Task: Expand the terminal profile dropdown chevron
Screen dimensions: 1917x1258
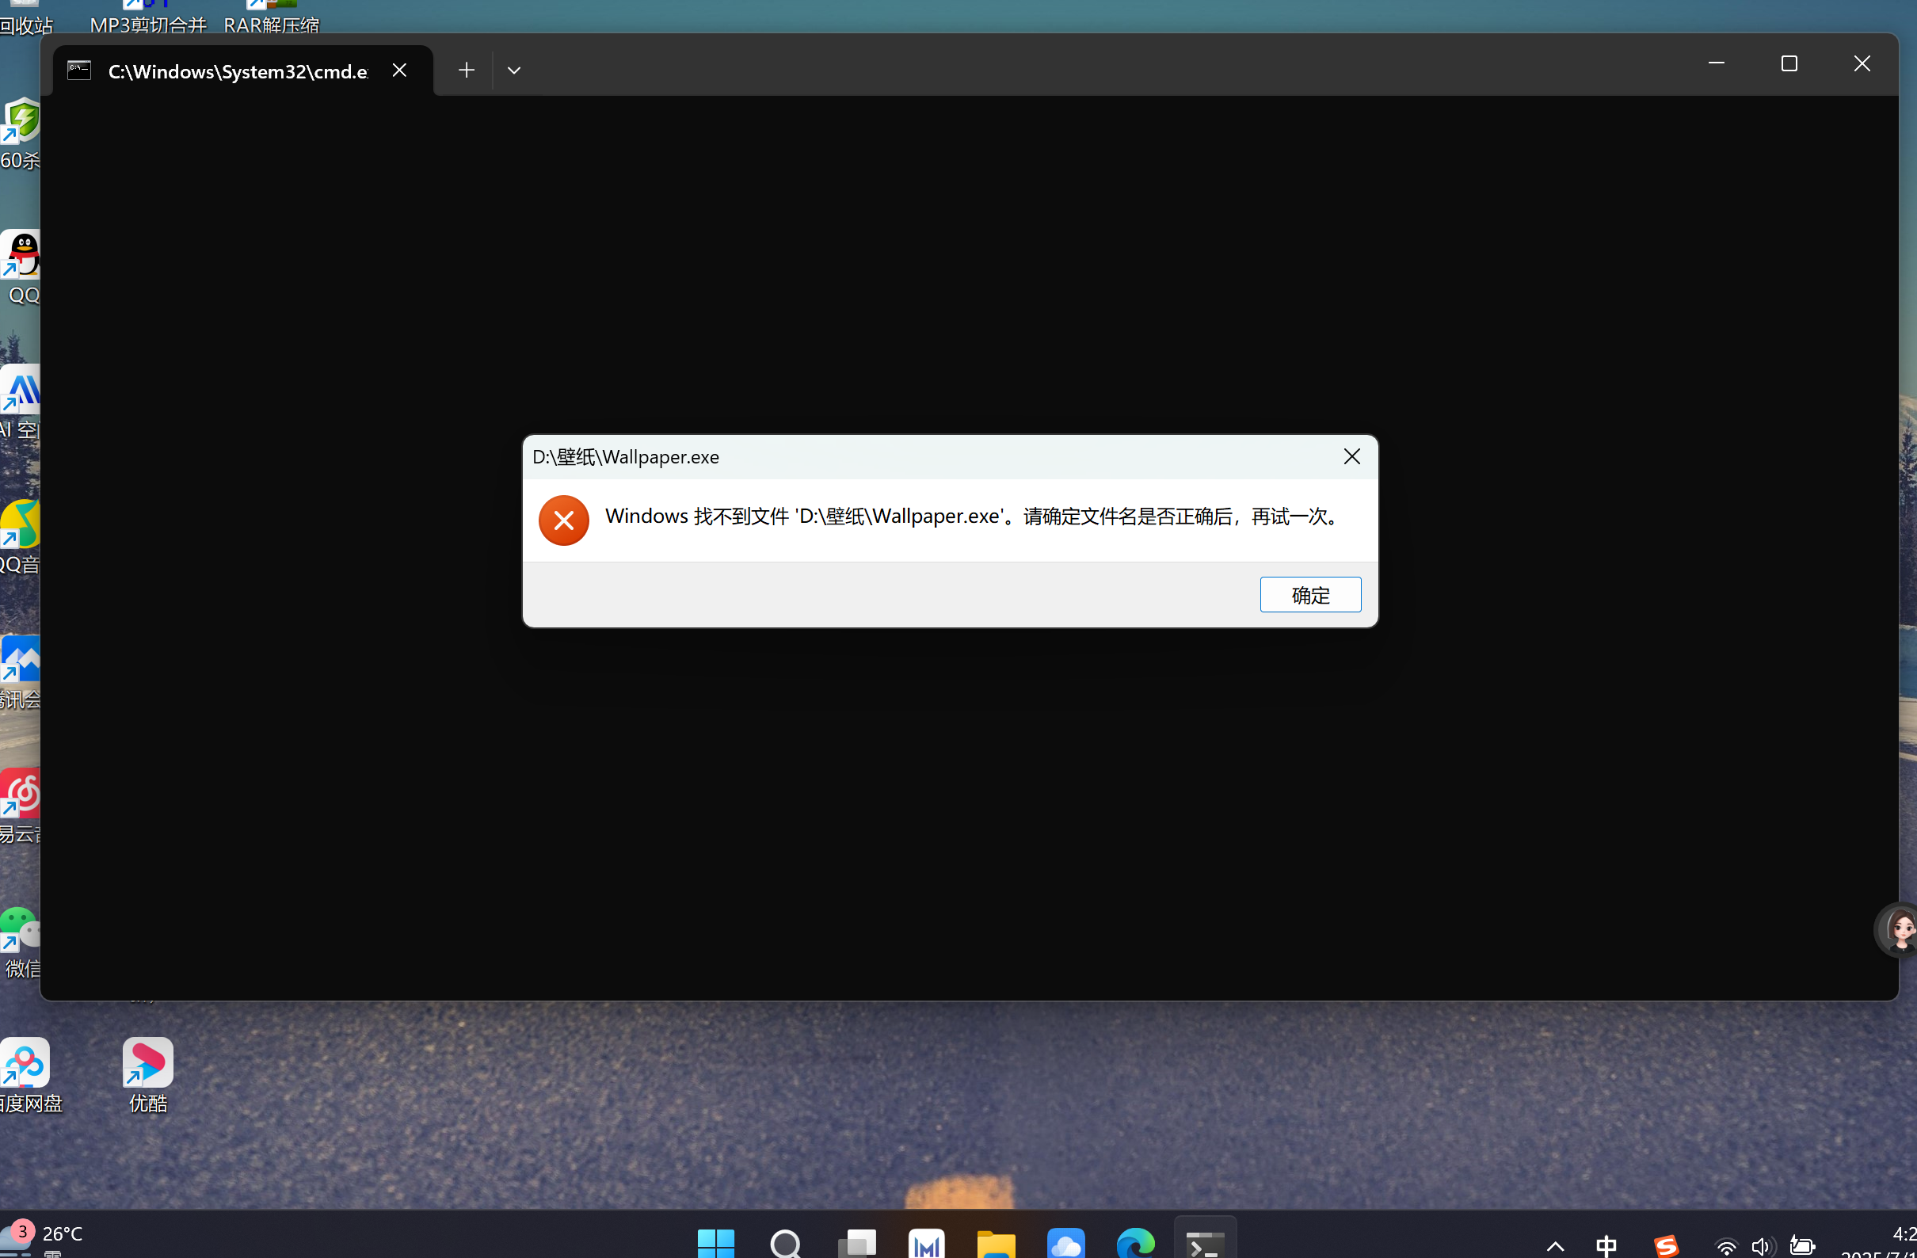Action: coord(514,70)
